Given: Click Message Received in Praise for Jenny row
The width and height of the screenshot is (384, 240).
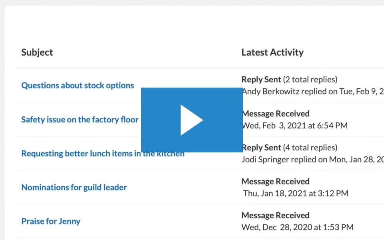Looking at the screenshot, I should pos(276,215).
